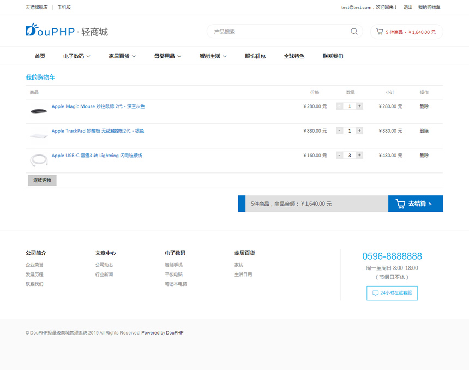Open 联系我们 in footer
This screenshot has height=370, width=469.
[x=34, y=284]
